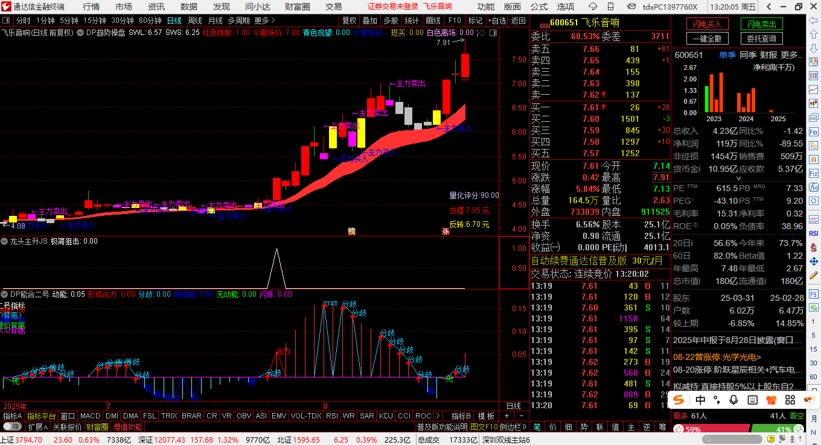Click the blue move-arrows icon in right sidebar
The width and height of the screenshot is (821, 445).
814,262
